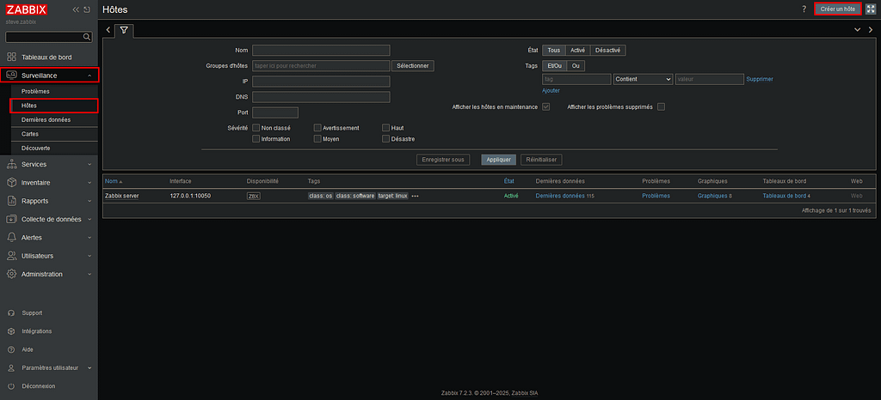Expand the Collecte de données menu

coord(50,219)
